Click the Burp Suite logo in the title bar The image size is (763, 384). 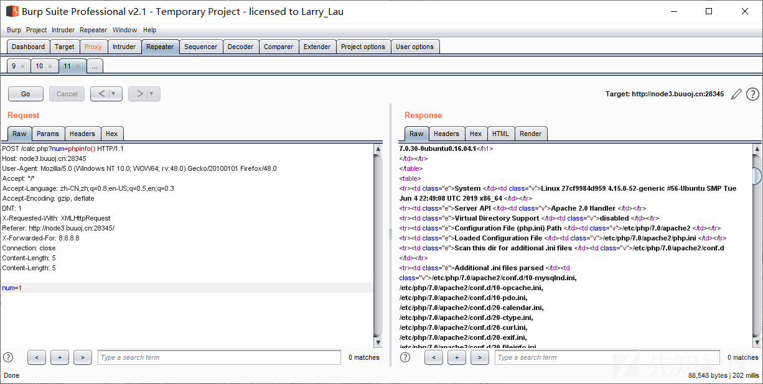point(12,11)
